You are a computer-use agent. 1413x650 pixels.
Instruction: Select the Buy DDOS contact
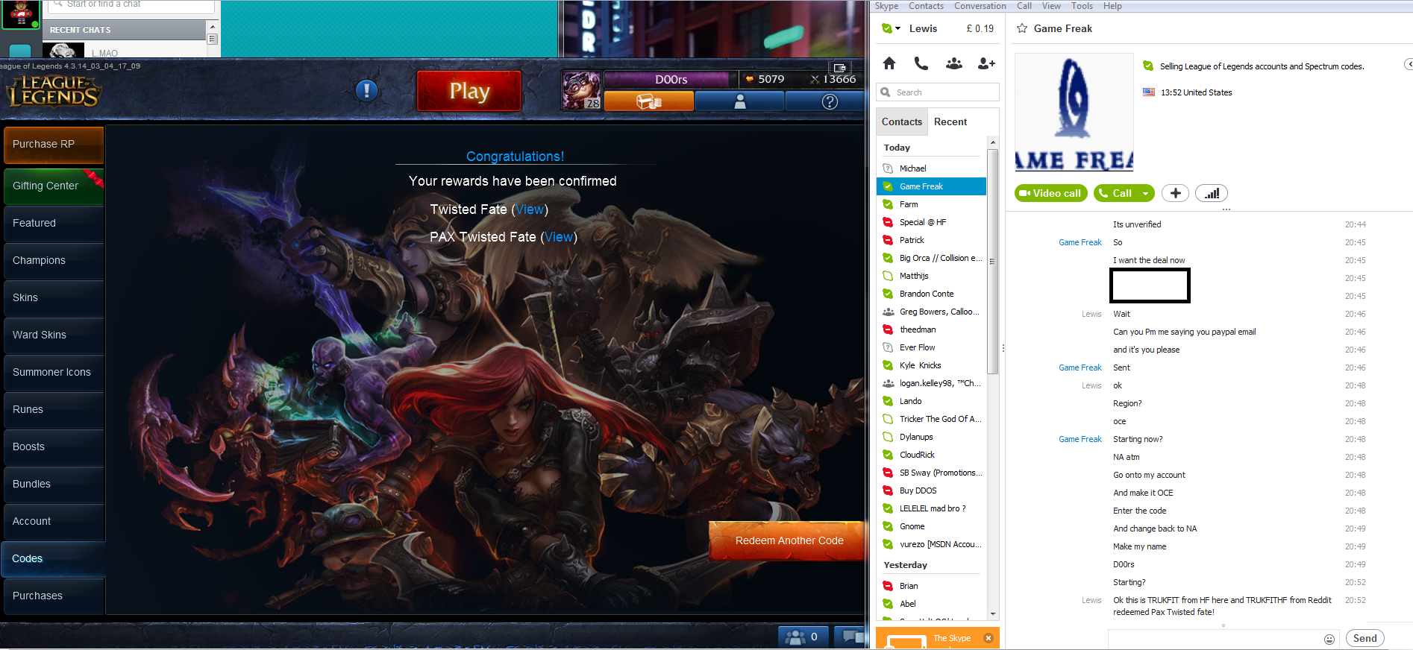coord(931,490)
